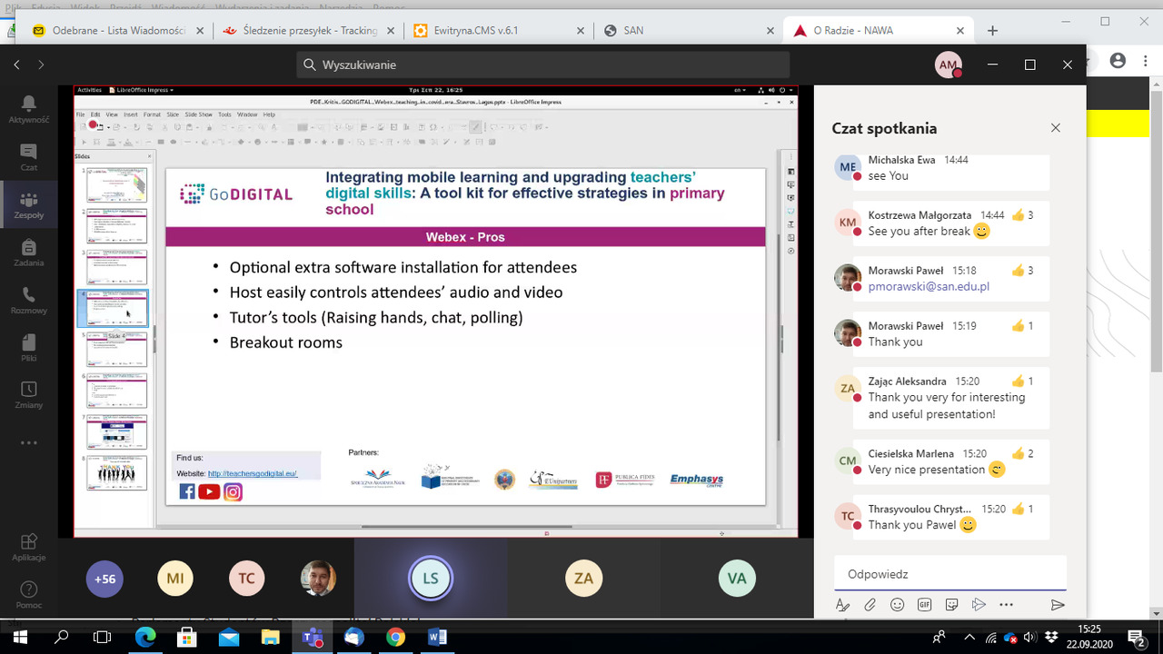The width and height of the screenshot is (1163, 654).
Task: Open the text format tool in reply box
Action: click(842, 605)
